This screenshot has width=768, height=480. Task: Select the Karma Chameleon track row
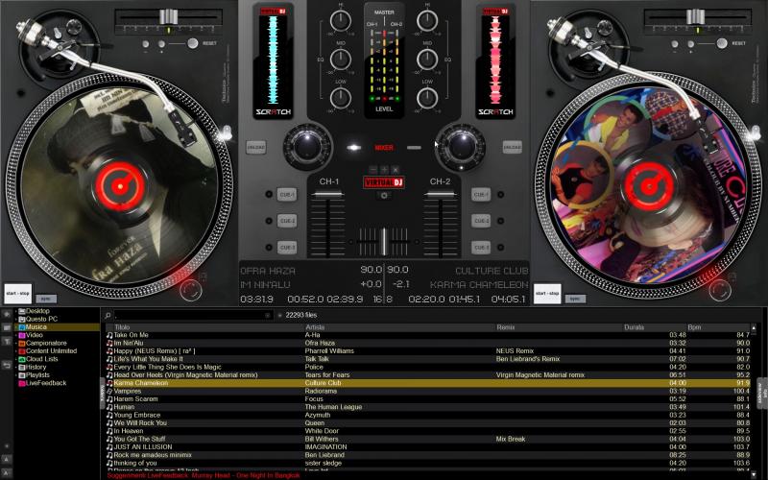point(427,383)
